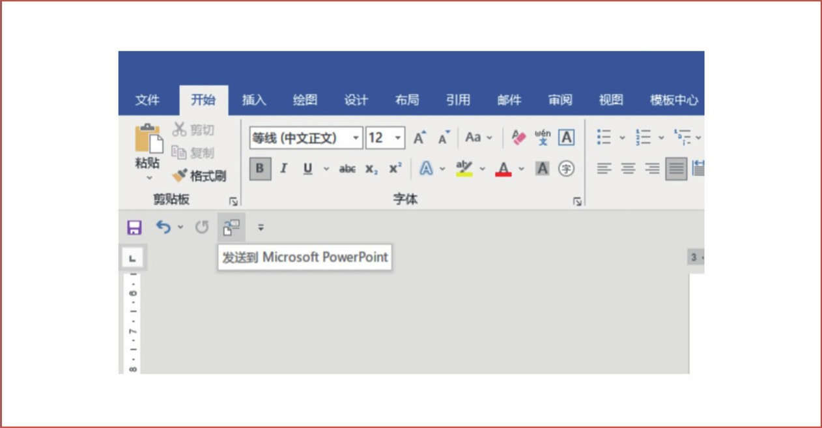Toggle italic formatting I
This screenshot has width=822, height=428.
click(x=283, y=169)
